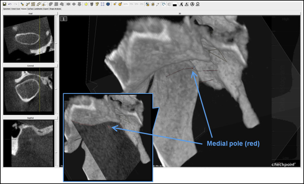Click the yellow sun lighting icon
This screenshot has height=184, width=304.
[x=86, y=4]
